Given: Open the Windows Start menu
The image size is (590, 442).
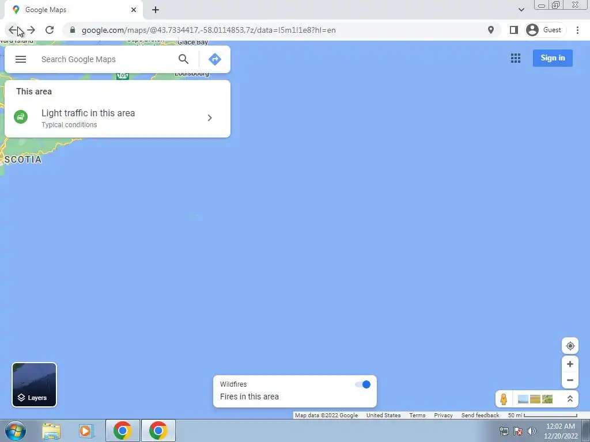Looking at the screenshot, I should pyautogui.click(x=16, y=430).
